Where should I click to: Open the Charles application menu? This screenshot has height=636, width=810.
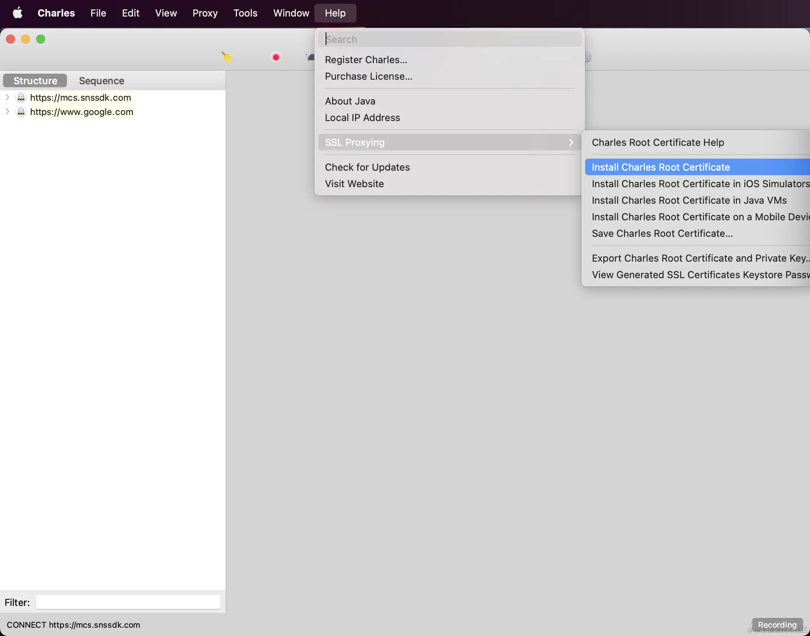click(56, 13)
